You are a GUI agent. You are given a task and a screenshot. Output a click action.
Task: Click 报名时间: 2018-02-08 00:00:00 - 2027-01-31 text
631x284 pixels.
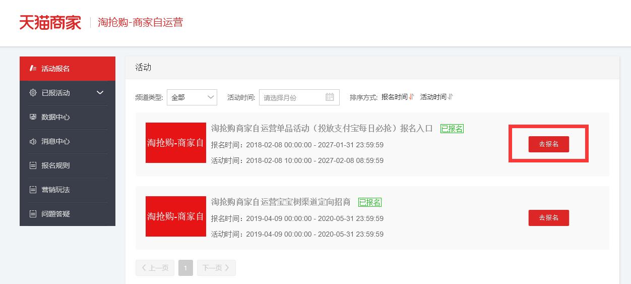(297, 145)
